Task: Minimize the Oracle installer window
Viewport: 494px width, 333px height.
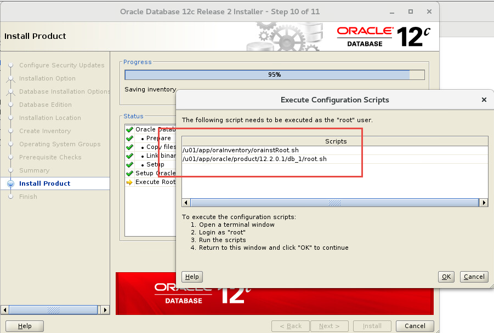Action: pyautogui.click(x=392, y=12)
